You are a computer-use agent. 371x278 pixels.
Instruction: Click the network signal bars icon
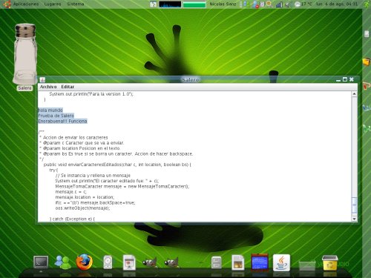[x=279, y=4]
